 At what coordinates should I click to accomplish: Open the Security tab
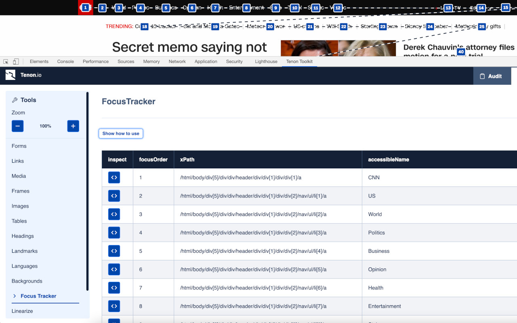234,61
